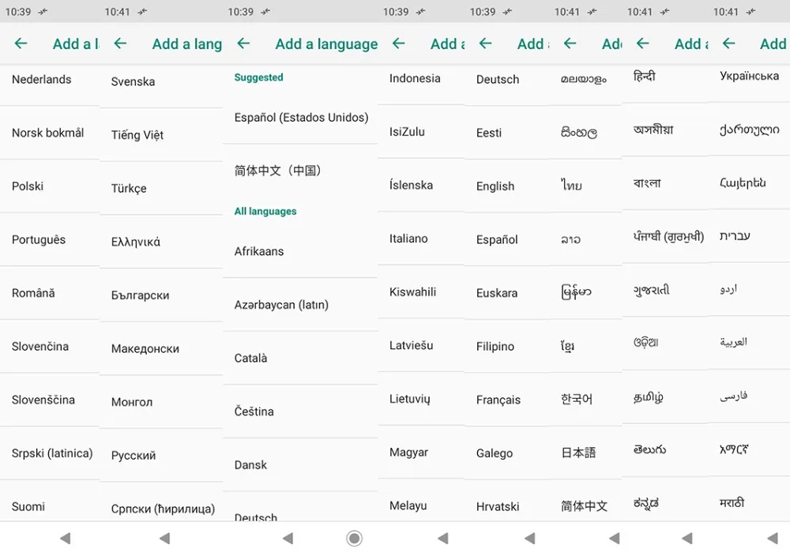Select Español (Estados Unidos) suggestion
This screenshot has height=556, width=790.
pos(300,118)
